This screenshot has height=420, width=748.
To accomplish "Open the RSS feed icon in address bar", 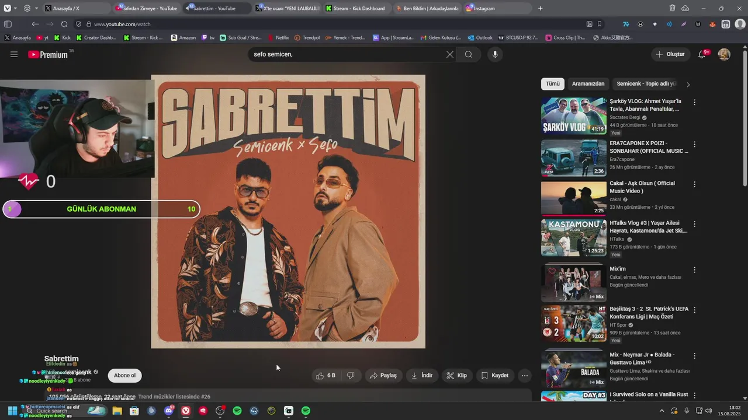I will point(589,24).
